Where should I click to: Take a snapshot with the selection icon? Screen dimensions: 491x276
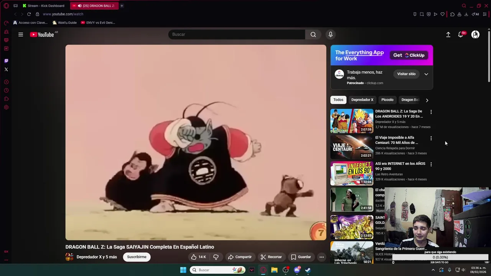422,14
